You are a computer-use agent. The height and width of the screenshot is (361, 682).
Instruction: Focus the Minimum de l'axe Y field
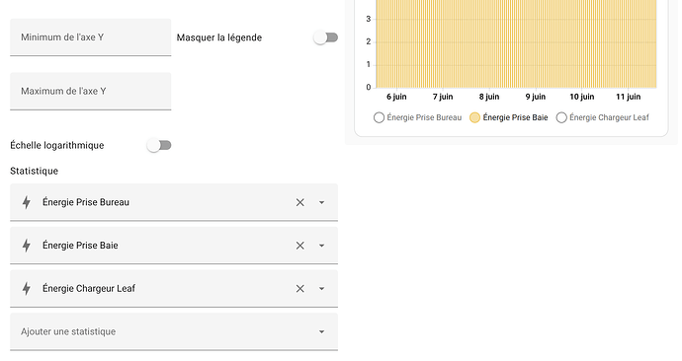pos(91,37)
